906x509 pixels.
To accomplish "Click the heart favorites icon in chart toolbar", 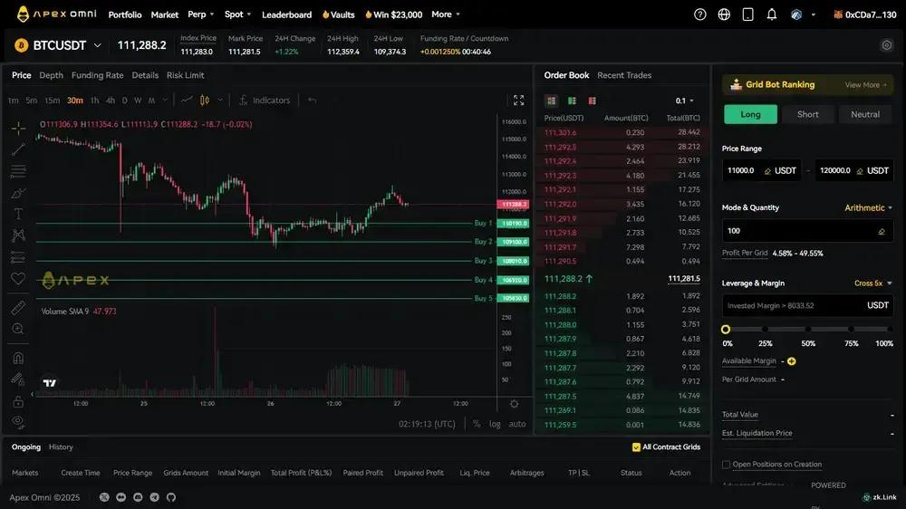I will (18, 278).
